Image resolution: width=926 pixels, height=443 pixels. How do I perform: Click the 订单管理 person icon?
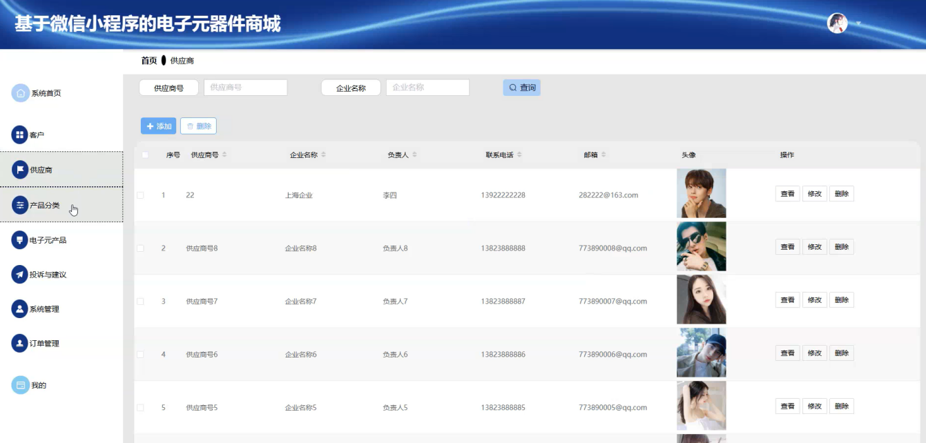click(x=19, y=344)
